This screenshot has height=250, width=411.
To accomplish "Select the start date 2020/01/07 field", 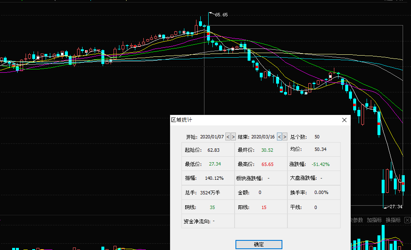I will [212, 137].
